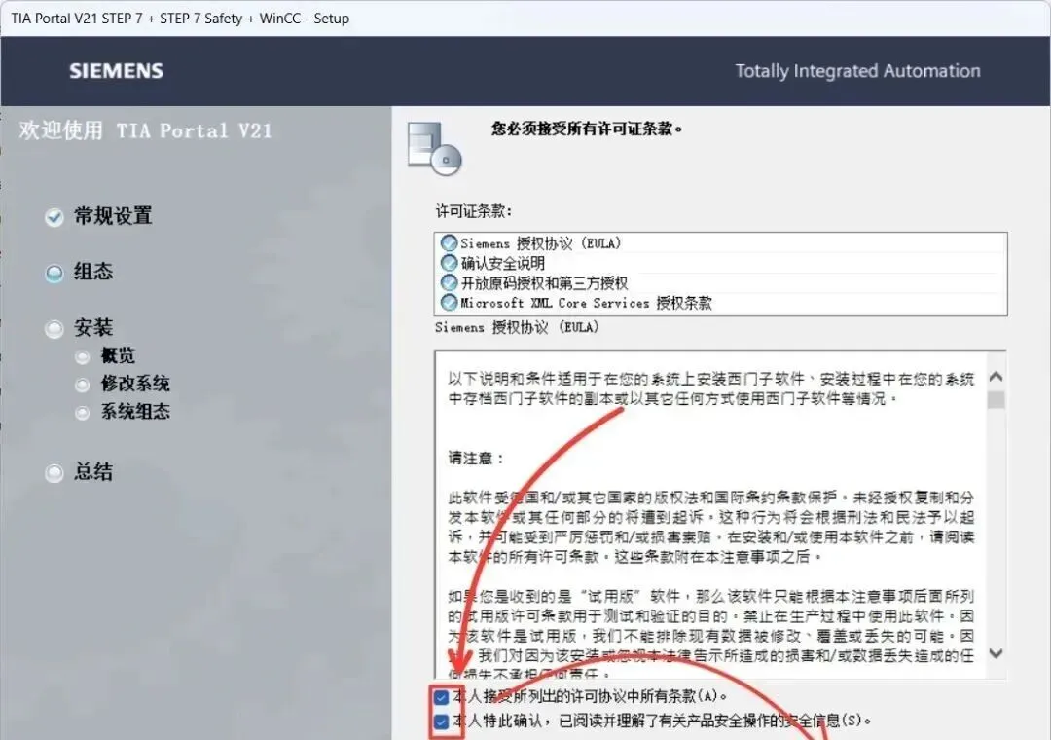The image size is (1051, 740).
Task: Click the 组态 step in sidebar
Action: pos(93,272)
